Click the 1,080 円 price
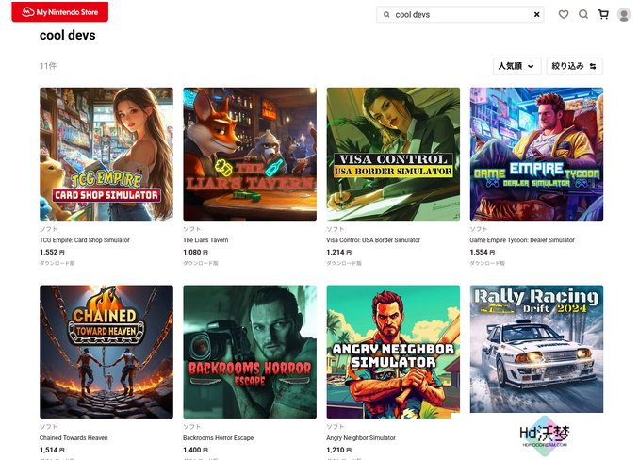 196,253
